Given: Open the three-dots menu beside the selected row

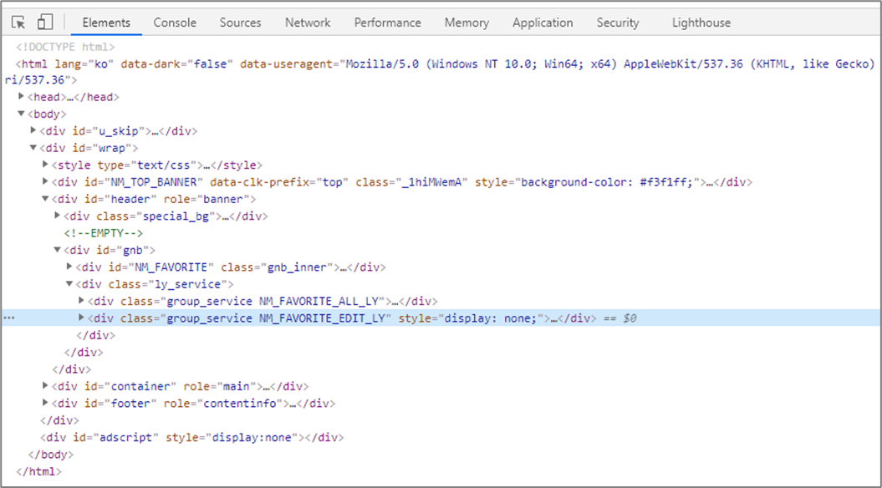Looking at the screenshot, I should pyautogui.click(x=9, y=318).
